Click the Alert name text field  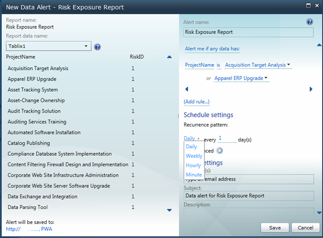(248, 32)
